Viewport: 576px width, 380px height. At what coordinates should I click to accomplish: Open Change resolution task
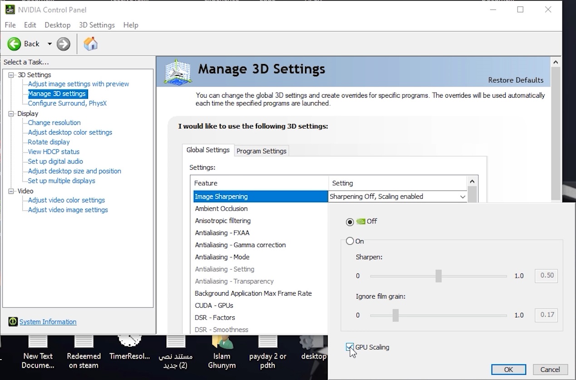[54, 123]
